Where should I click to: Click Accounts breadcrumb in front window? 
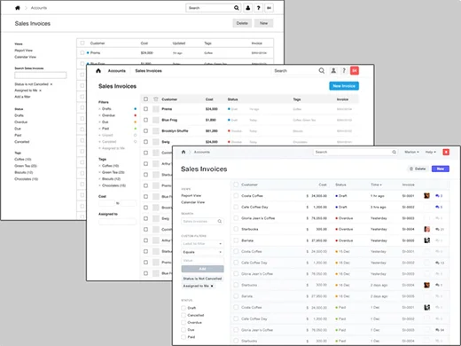(202, 152)
